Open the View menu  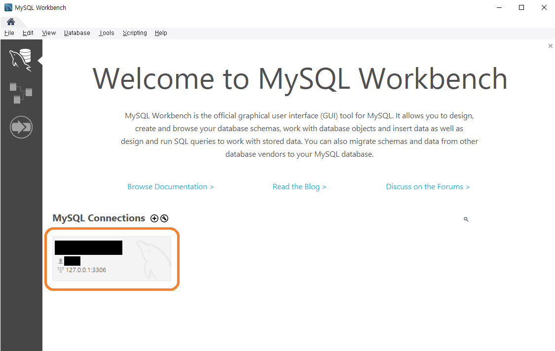(49, 33)
